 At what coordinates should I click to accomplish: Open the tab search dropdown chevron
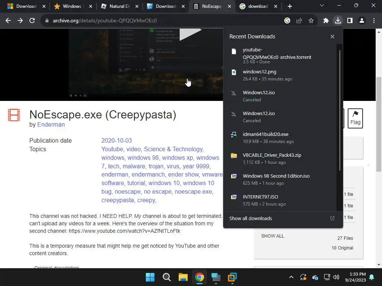pyautogui.click(x=322, y=5)
